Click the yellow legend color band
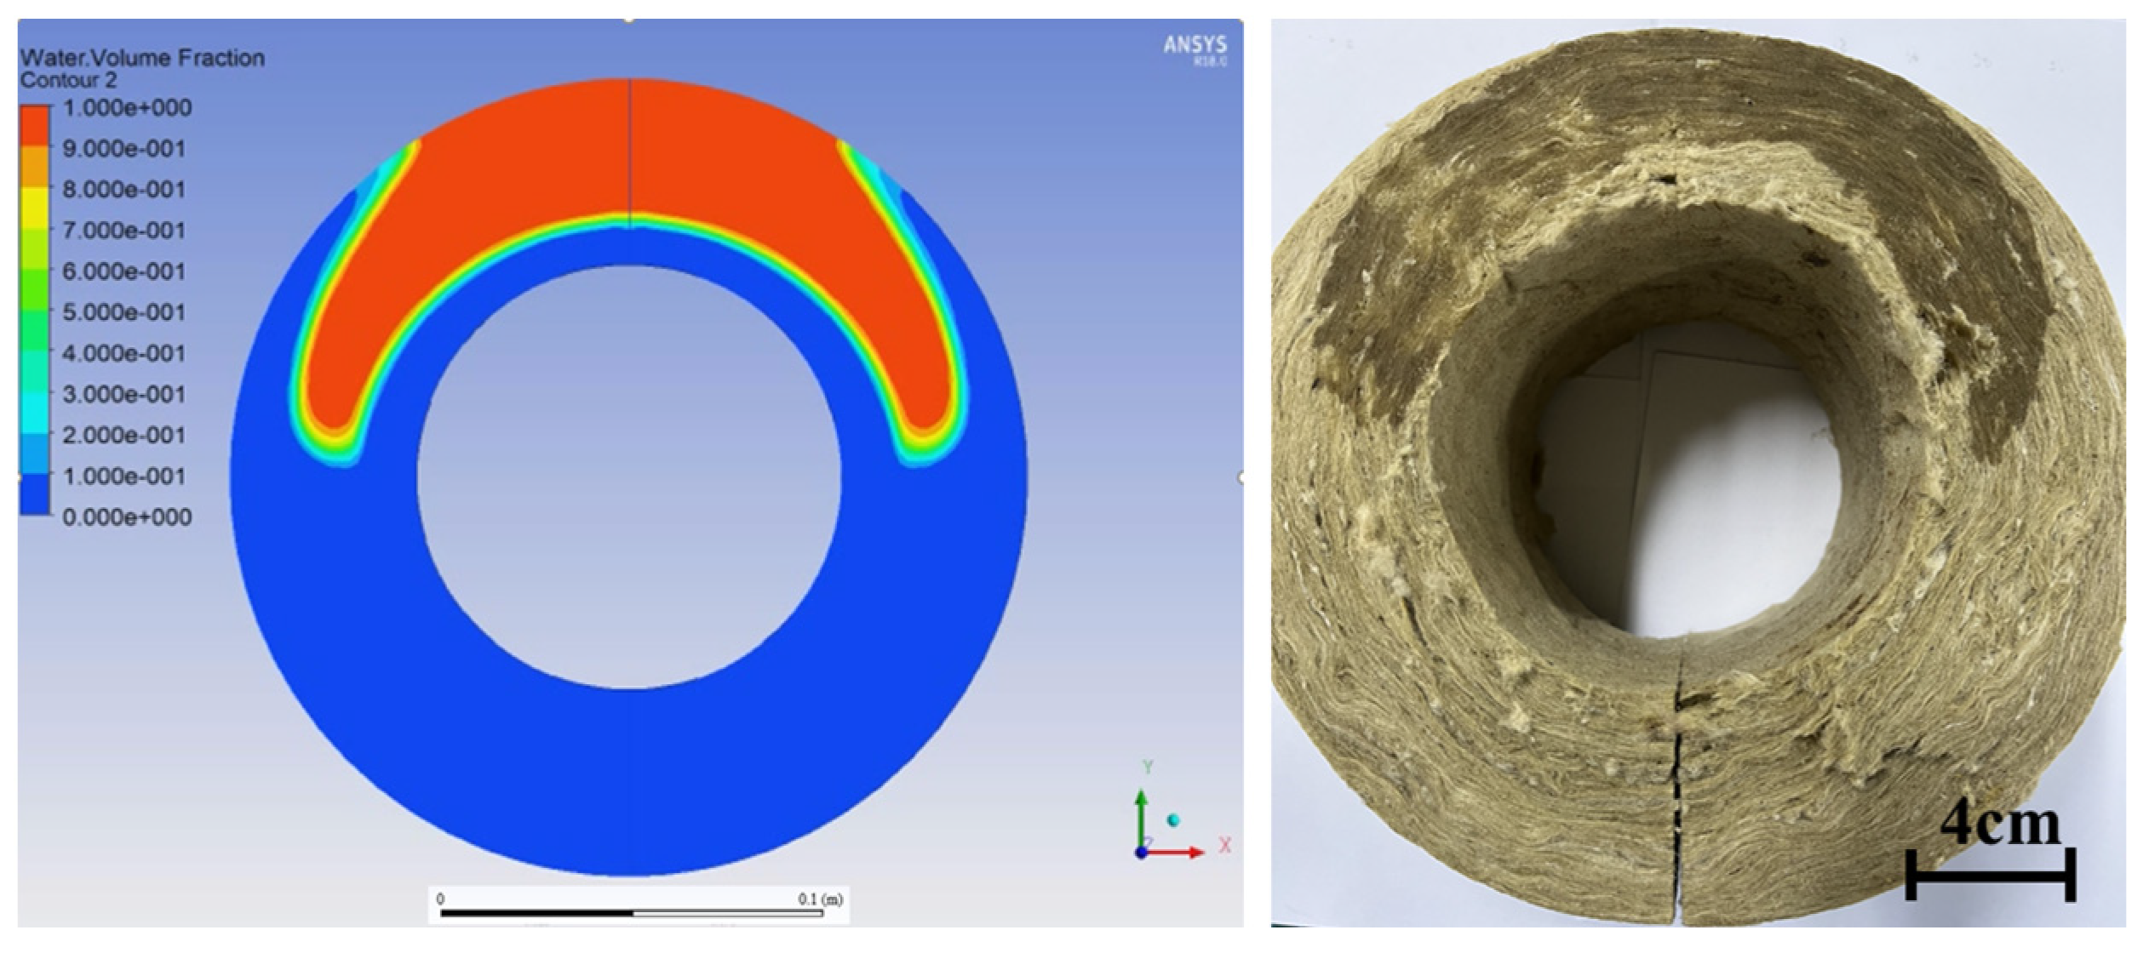This screenshot has width=2143, height=953. click(x=35, y=208)
